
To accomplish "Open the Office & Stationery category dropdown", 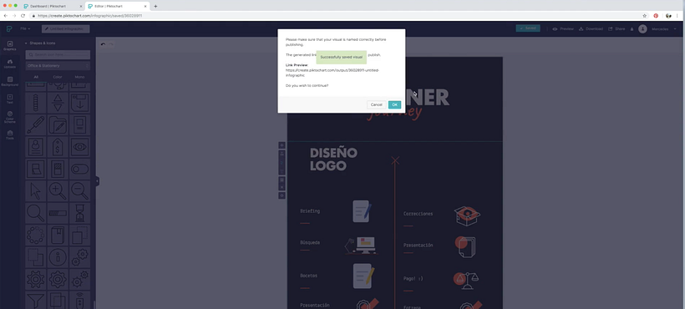I will tap(58, 66).
